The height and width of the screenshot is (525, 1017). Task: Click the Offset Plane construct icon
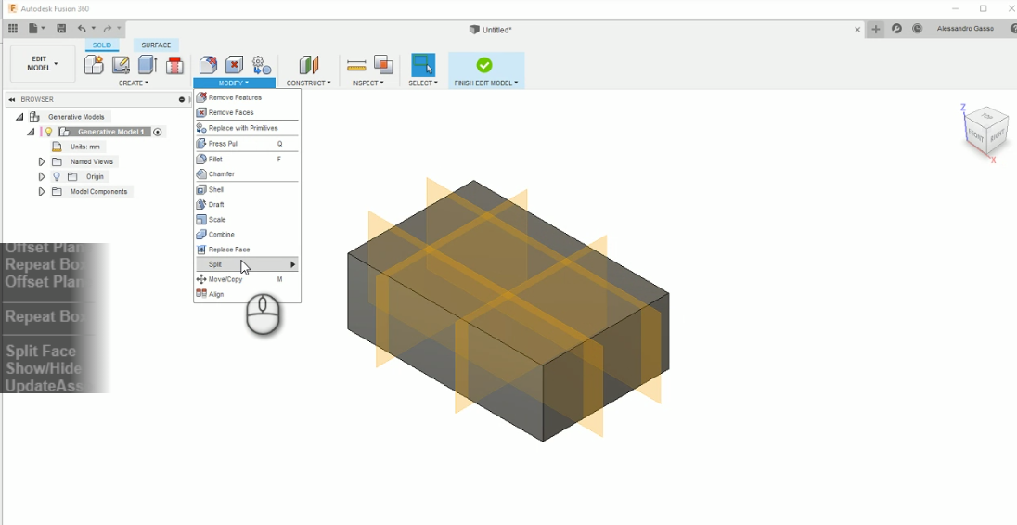click(309, 65)
